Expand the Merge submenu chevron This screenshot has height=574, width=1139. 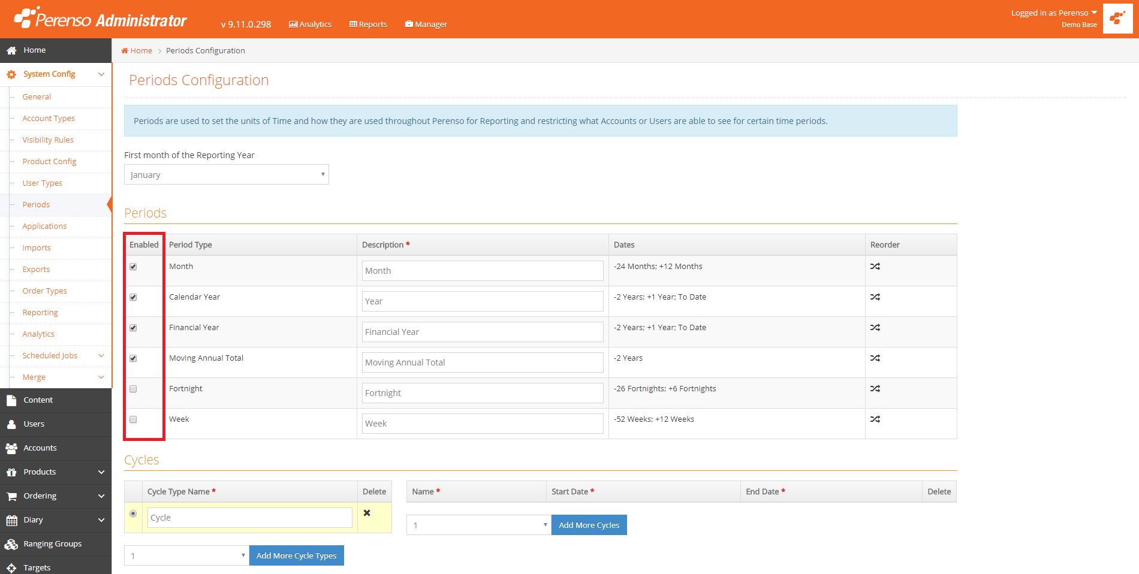point(101,377)
